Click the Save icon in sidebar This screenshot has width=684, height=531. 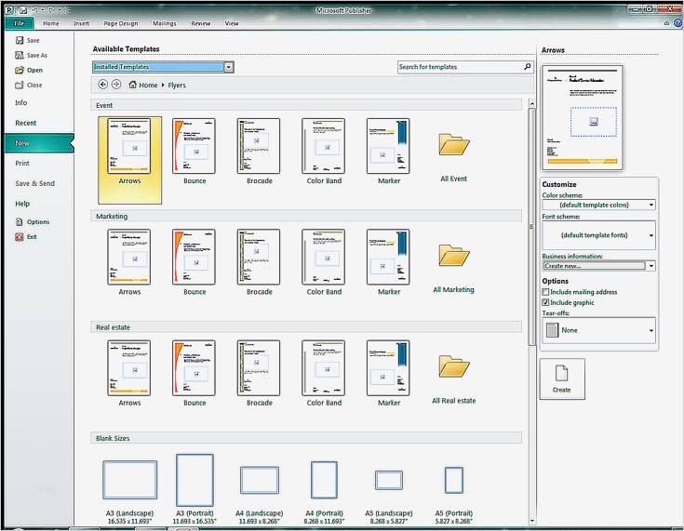tap(20, 41)
